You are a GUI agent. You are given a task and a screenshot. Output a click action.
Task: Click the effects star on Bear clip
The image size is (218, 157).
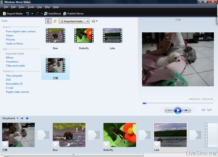pyautogui.click(x=56, y=144)
